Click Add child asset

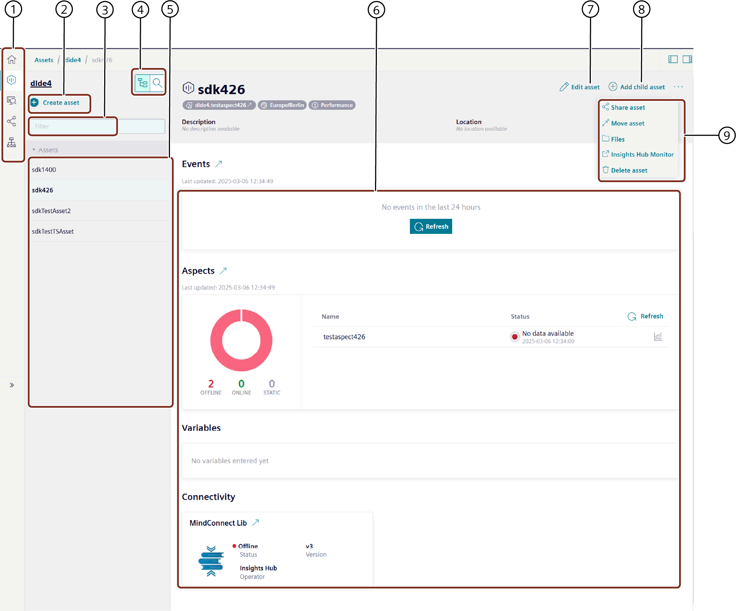click(x=637, y=87)
